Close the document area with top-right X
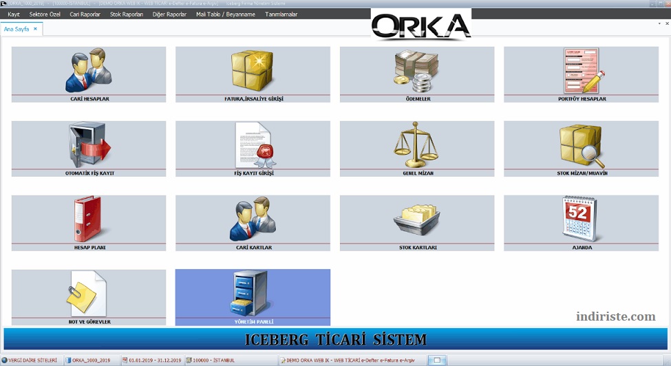671x366 pixels. 667,23
